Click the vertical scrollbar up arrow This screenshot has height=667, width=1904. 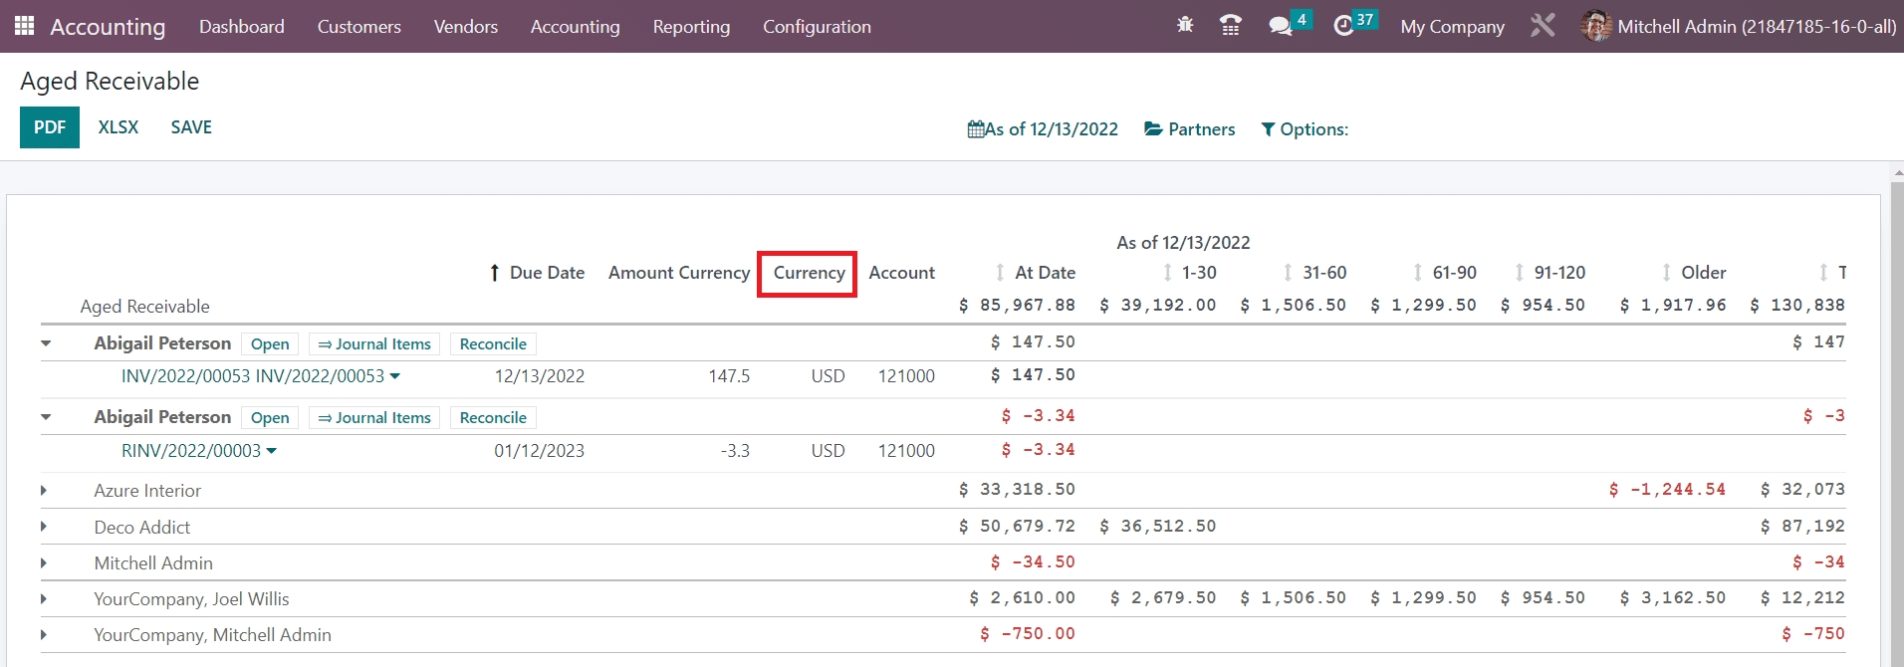(x=1897, y=172)
